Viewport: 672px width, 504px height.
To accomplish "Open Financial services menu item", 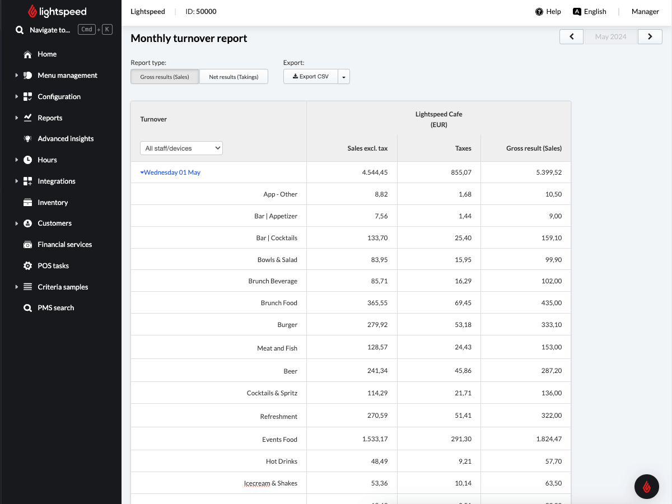I will 64,245.
